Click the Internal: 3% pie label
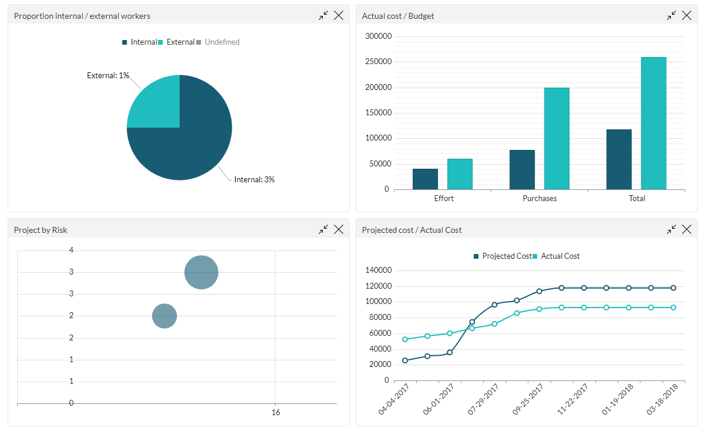Image resolution: width=702 pixels, height=431 pixels. (253, 179)
